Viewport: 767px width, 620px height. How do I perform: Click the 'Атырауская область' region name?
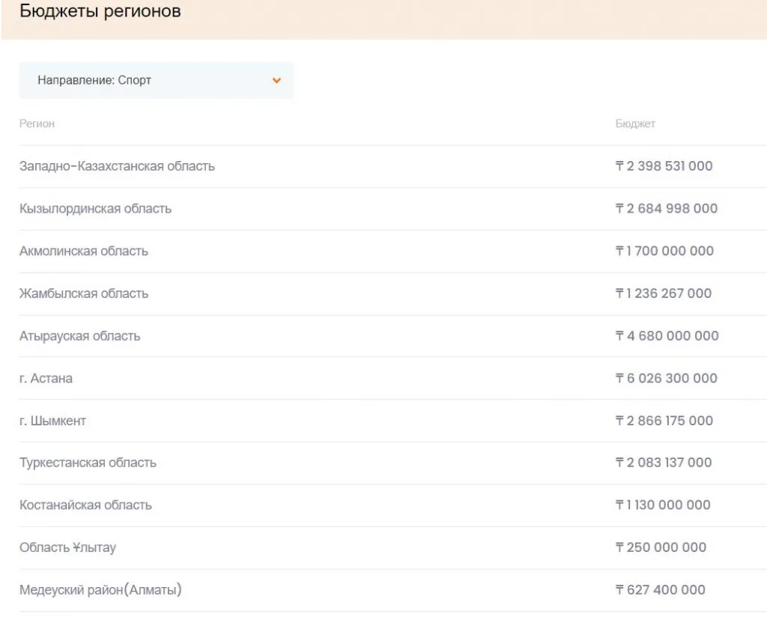pyautogui.click(x=79, y=336)
